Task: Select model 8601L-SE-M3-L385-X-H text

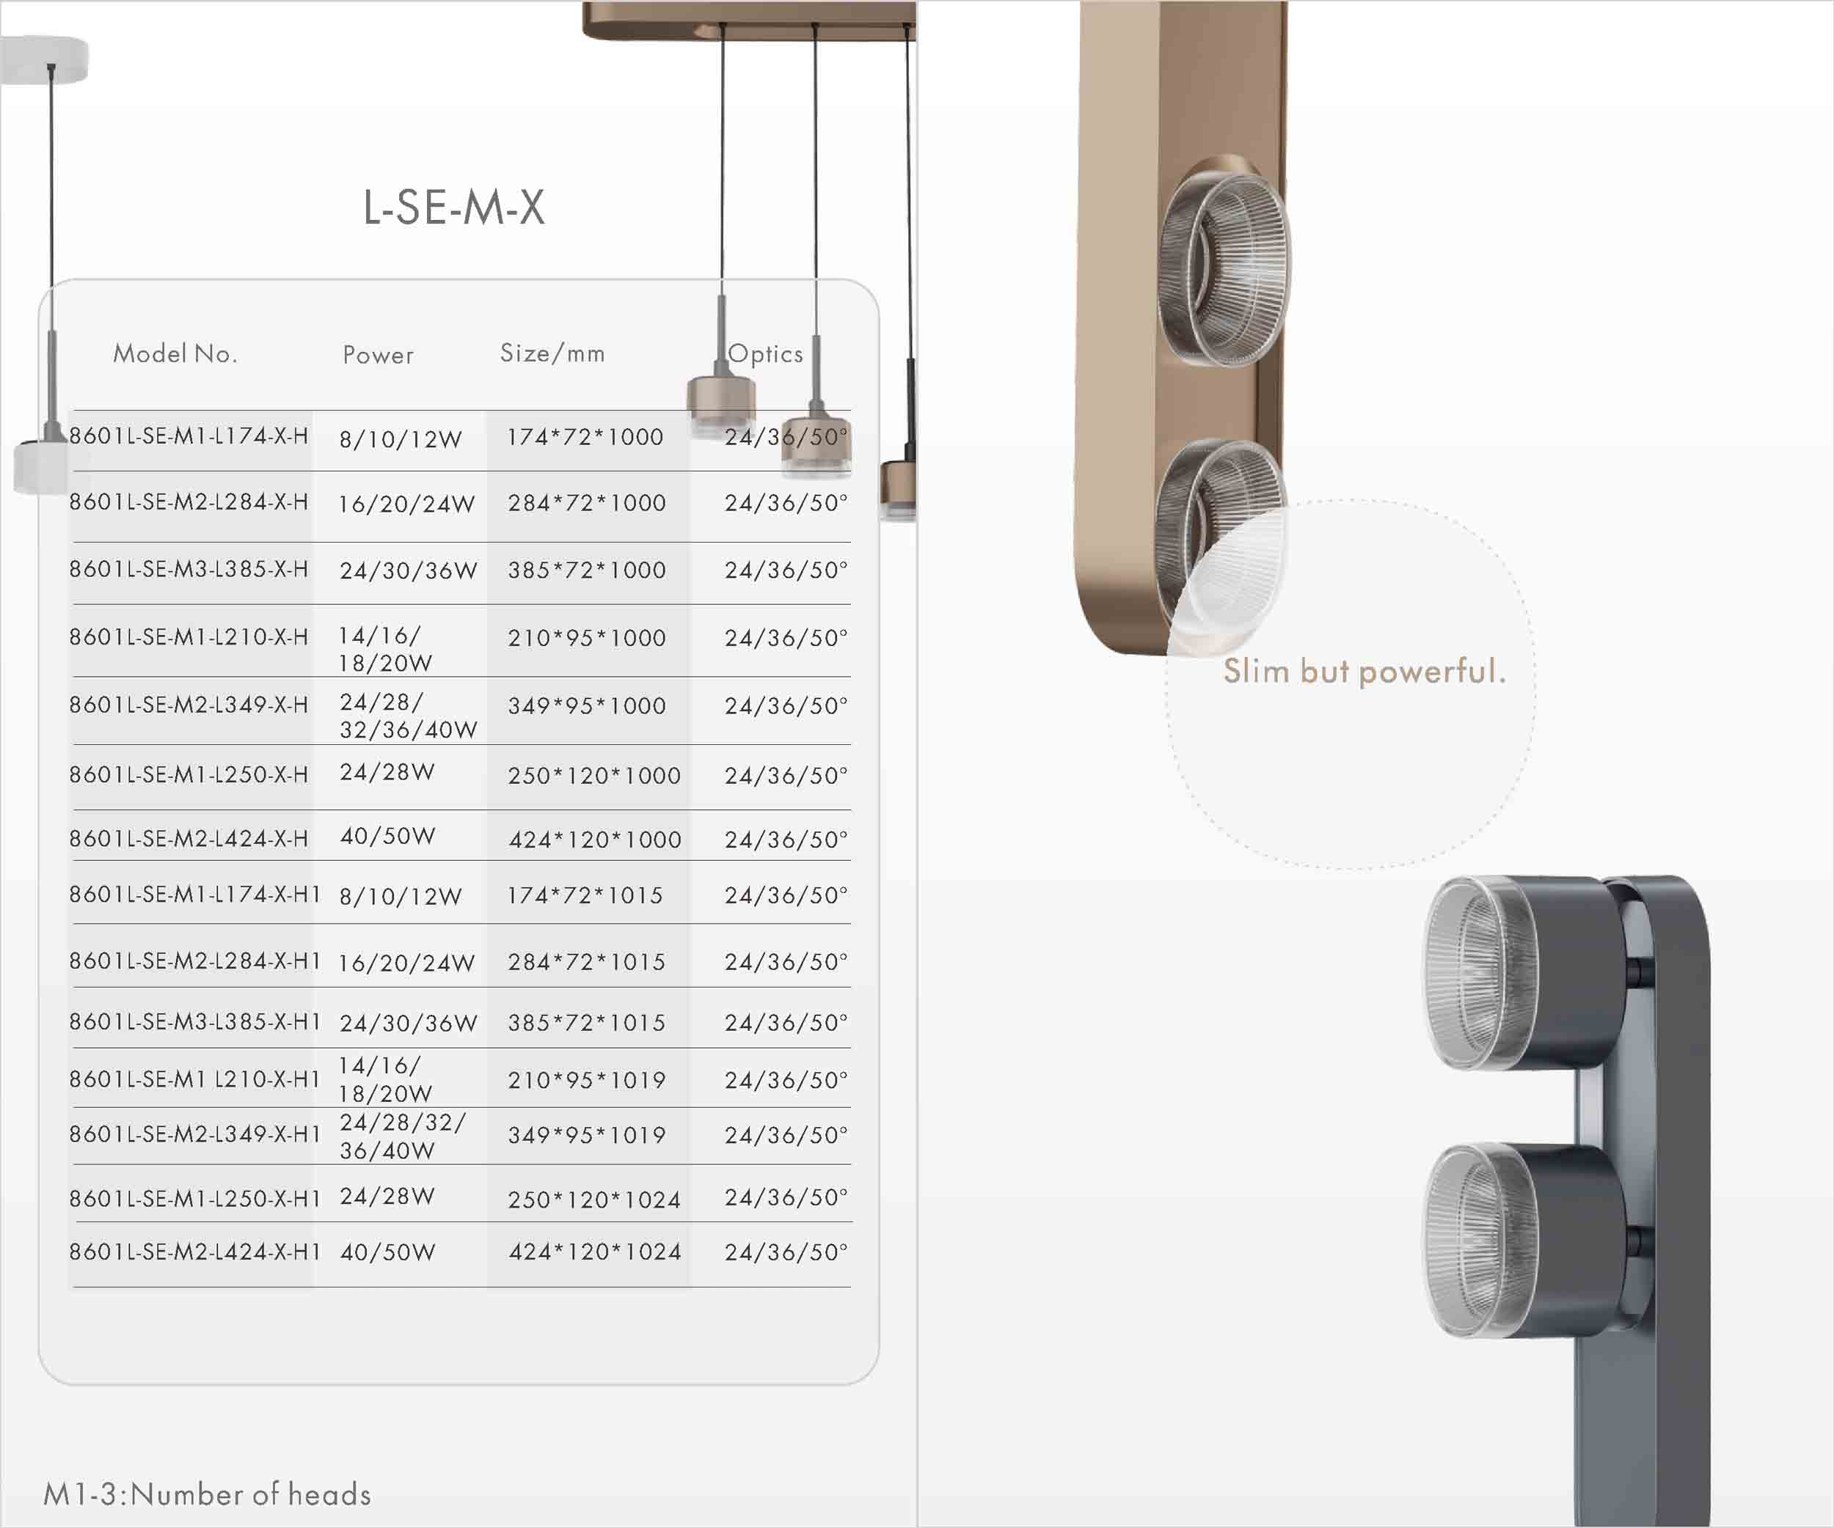Action: tap(189, 569)
